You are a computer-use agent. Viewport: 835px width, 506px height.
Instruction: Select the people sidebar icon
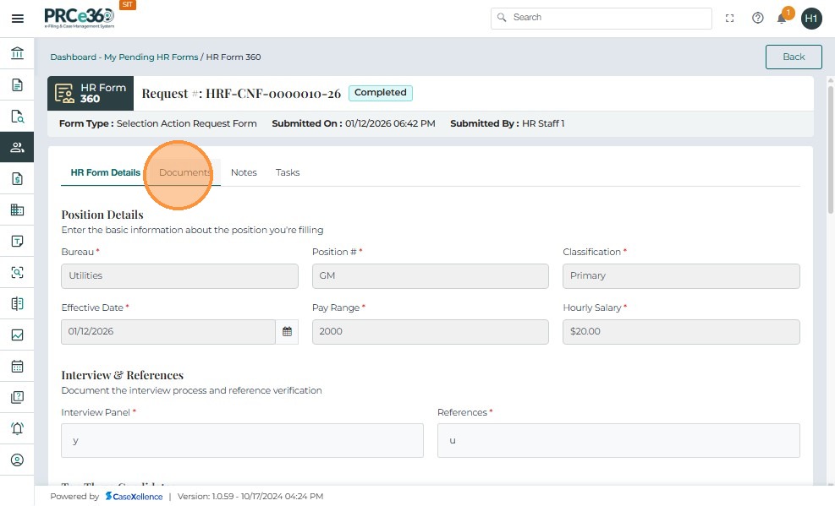point(17,148)
